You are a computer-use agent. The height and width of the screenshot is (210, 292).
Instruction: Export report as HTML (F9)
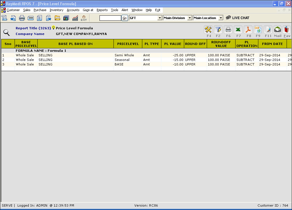[x=258, y=30]
